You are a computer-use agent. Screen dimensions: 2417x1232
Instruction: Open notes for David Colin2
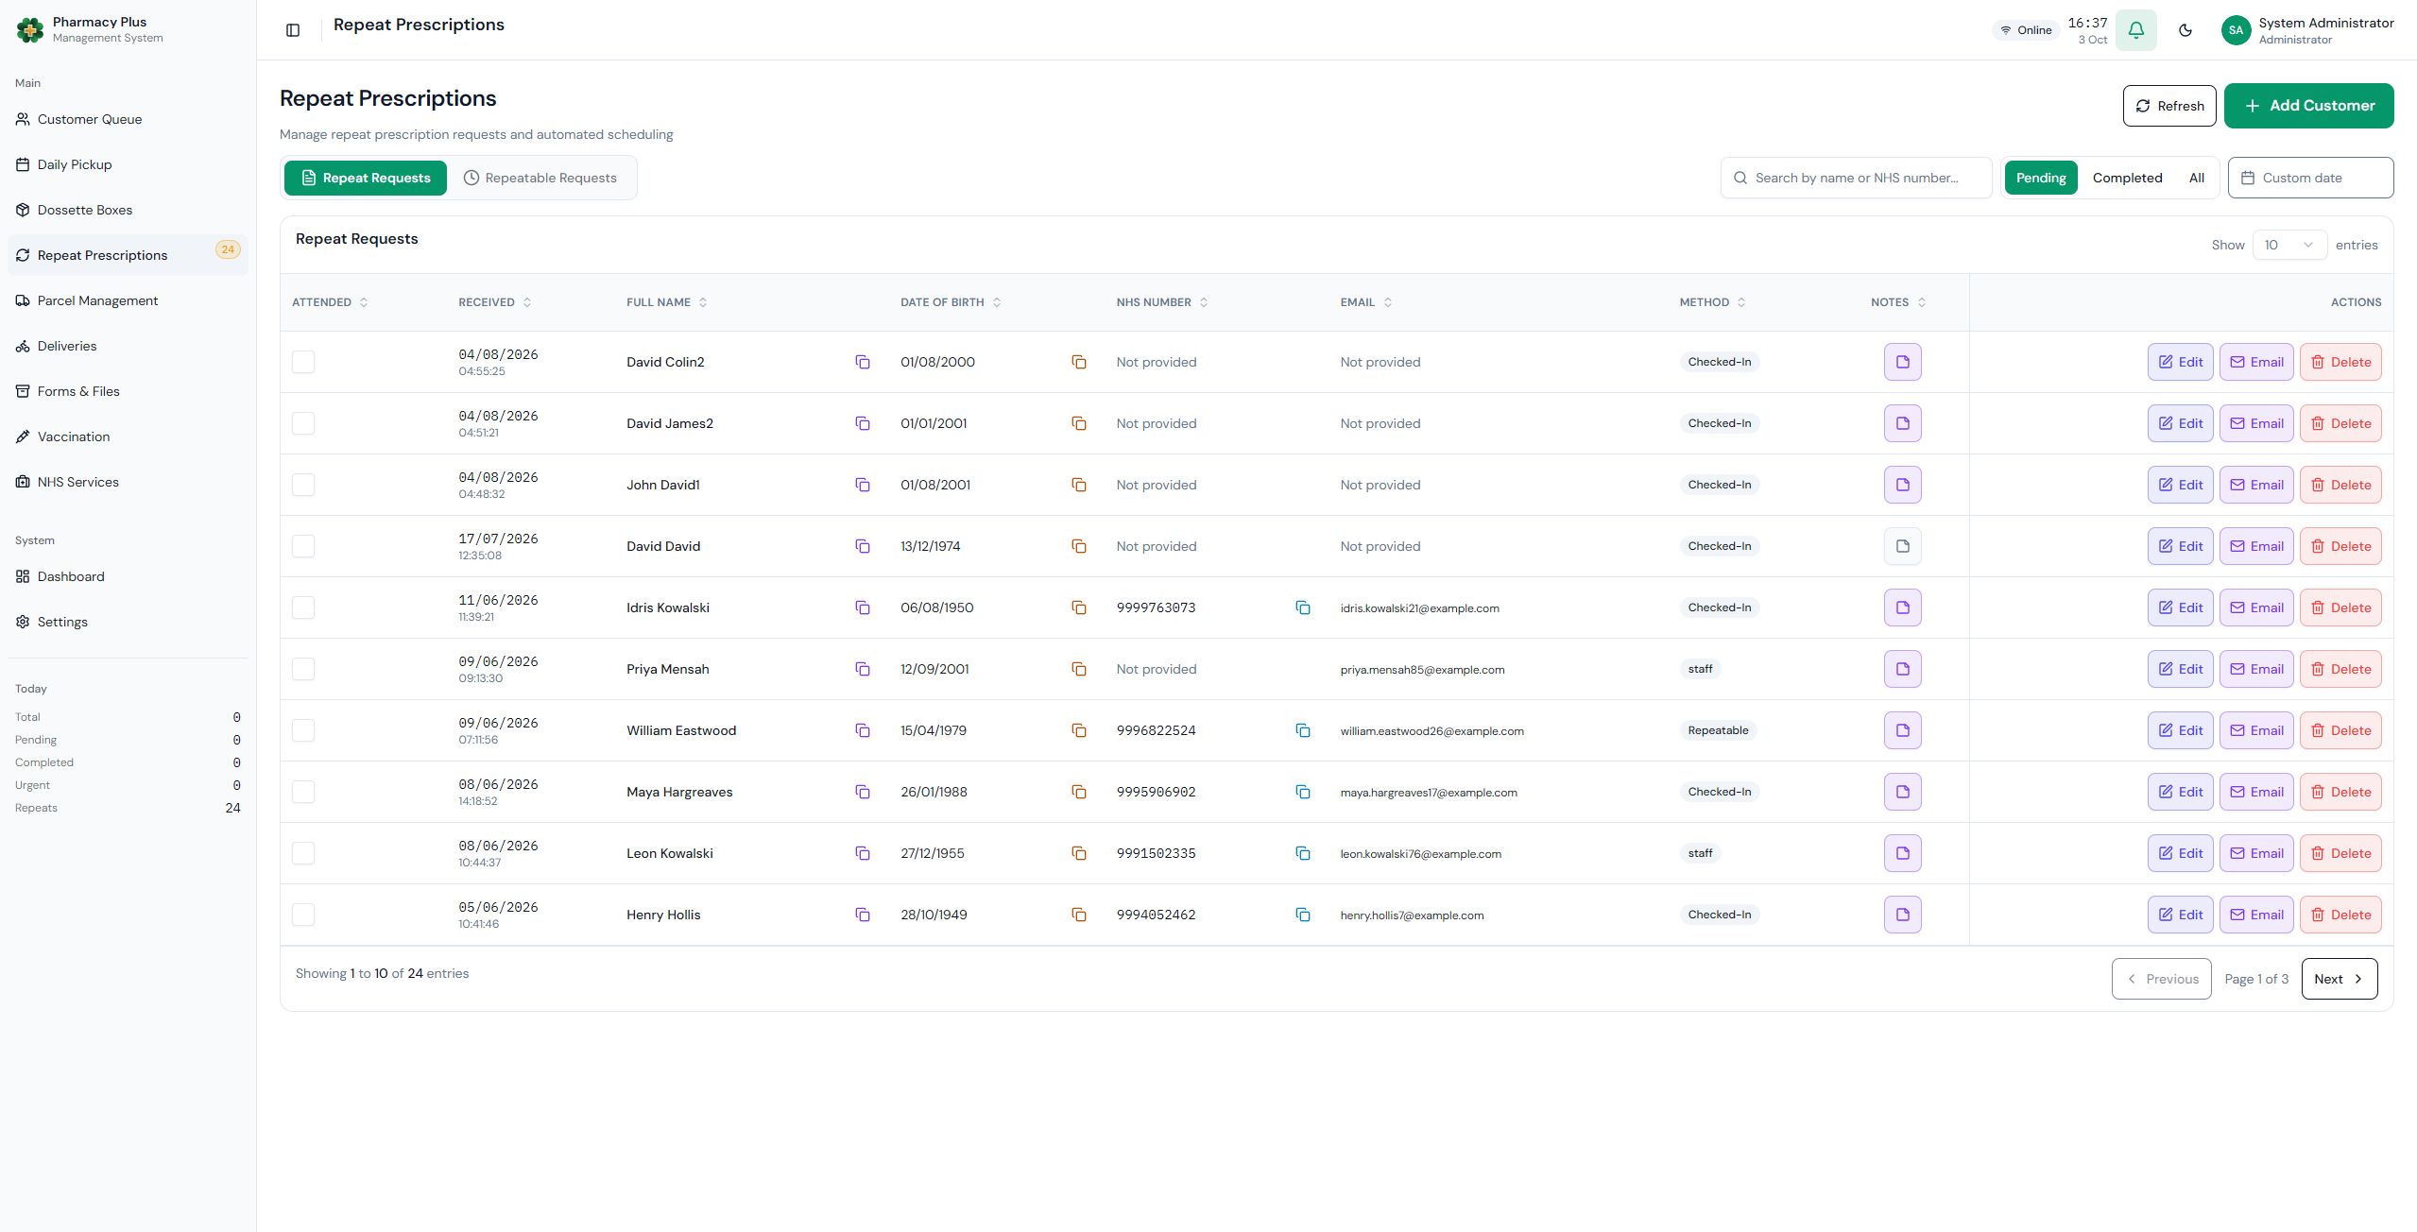coord(1902,362)
